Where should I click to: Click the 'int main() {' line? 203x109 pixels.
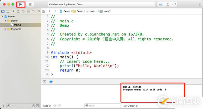coord(64,57)
